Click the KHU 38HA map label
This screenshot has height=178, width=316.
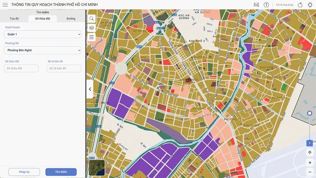click(x=165, y=120)
